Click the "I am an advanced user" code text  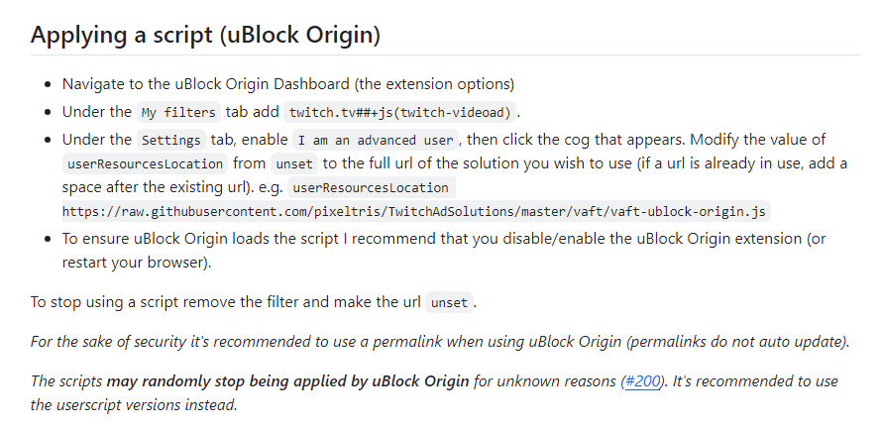[x=376, y=140]
